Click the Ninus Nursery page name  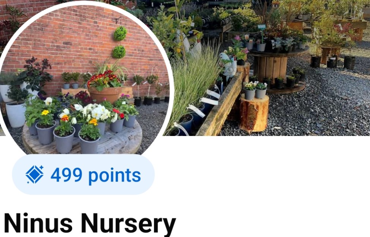pos(90,224)
